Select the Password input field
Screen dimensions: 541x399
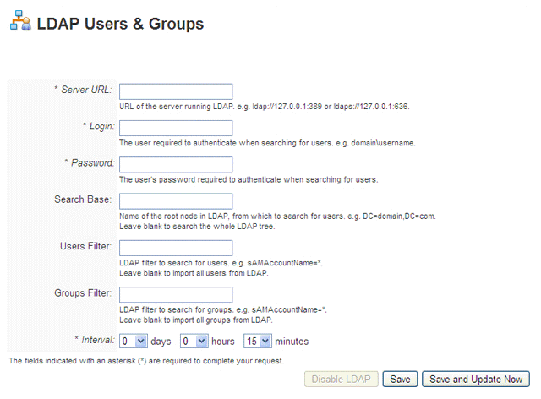(x=176, y=165)
